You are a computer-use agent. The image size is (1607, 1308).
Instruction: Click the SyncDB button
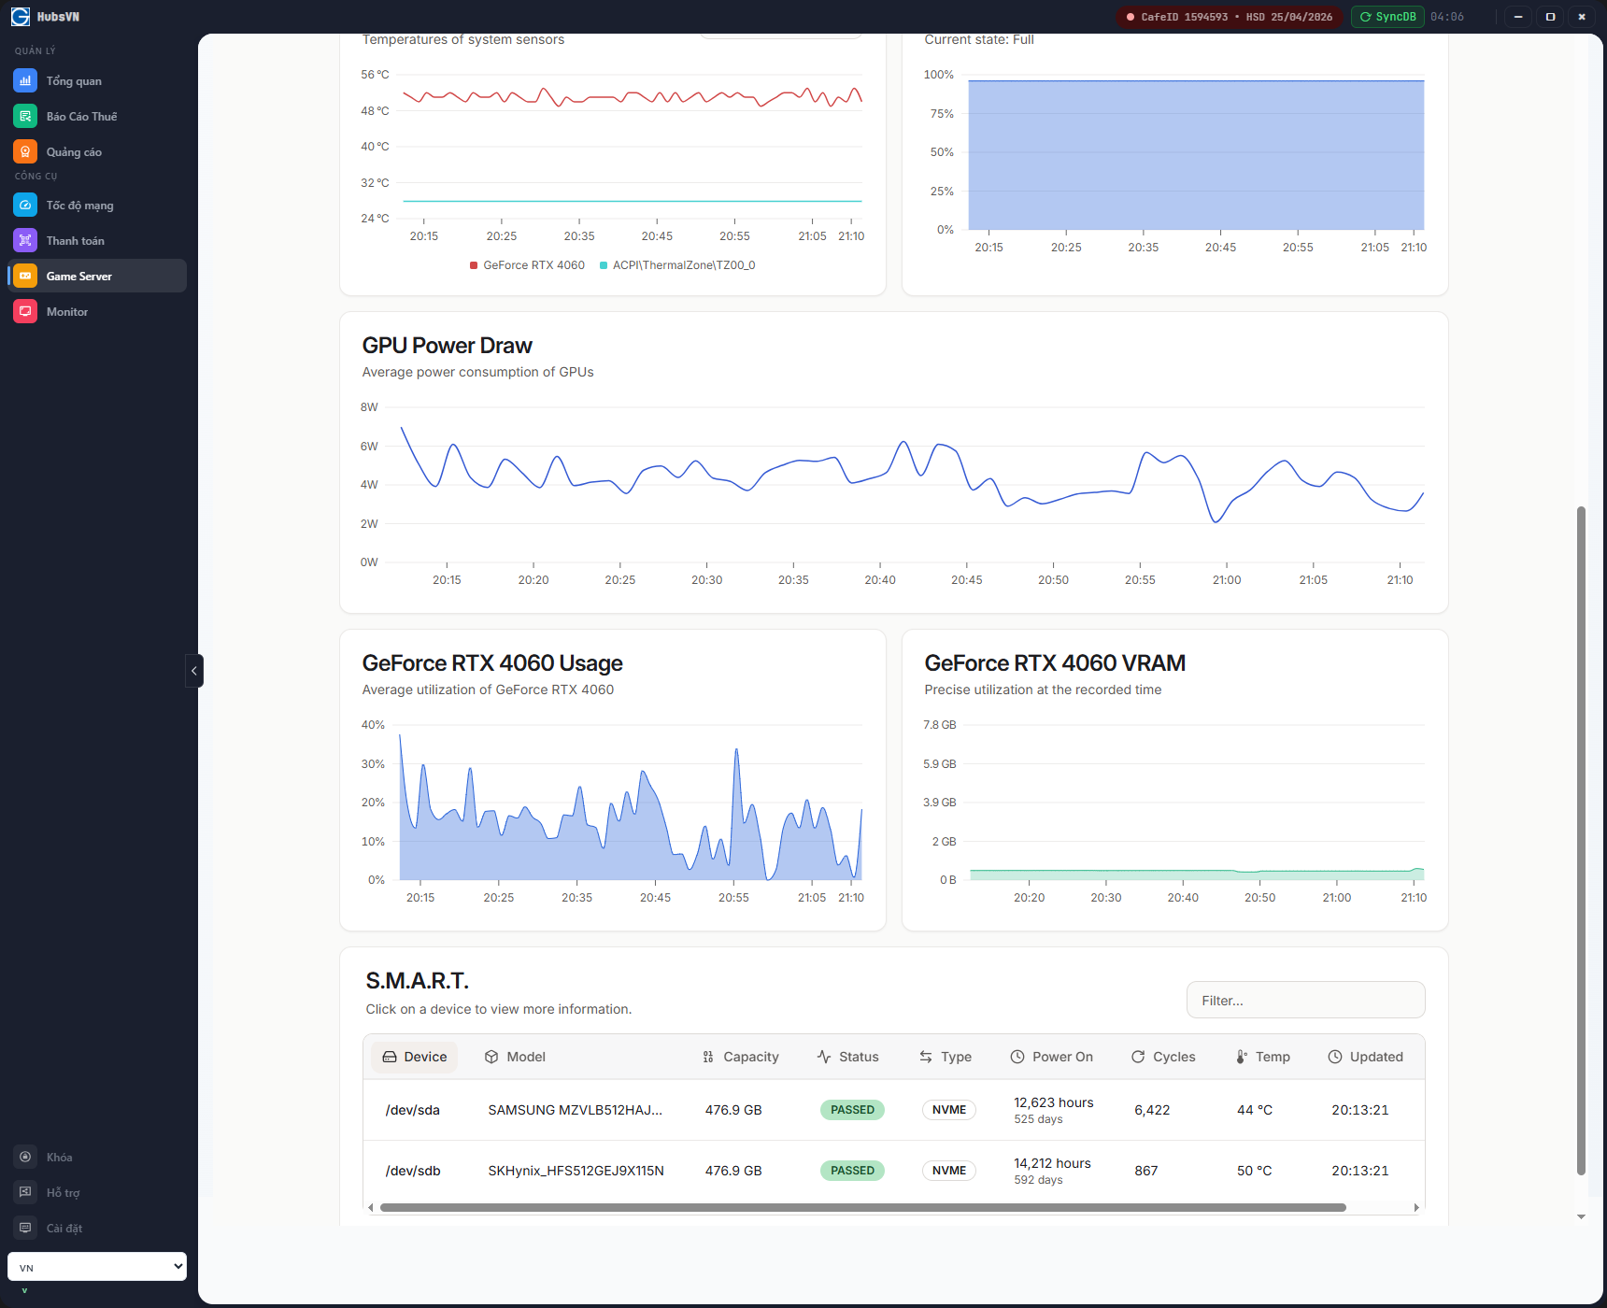tap(1387, 17)
